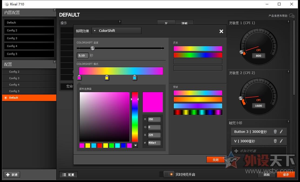Click the hex color field ff00e1
The height and width of the screenshot is (182, 300).
point(154,143)
